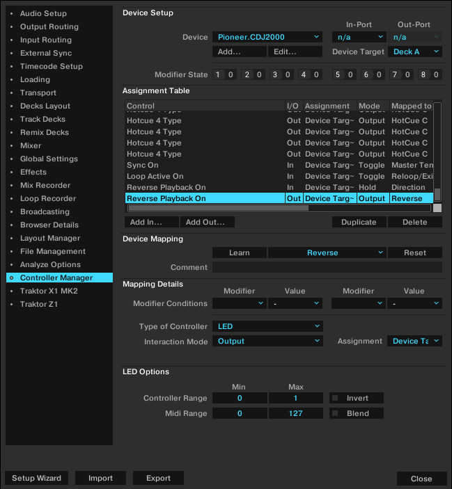Screen dimensions: 452x489
Task: Enable the Blend checkbox
Action: coord(335,413)
